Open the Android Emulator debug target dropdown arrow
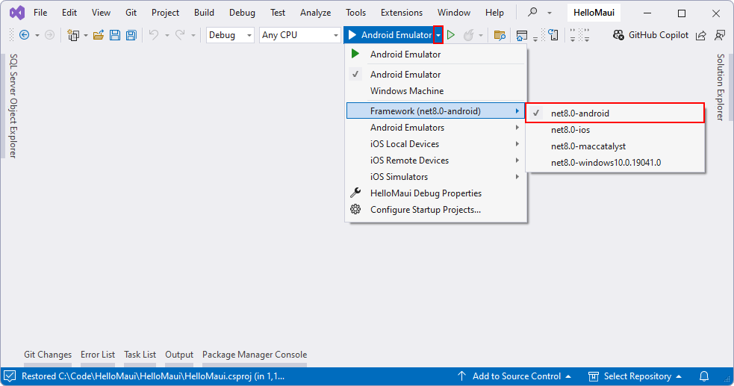The image size is (734, 386). pyautogui.click(x=438, y=35)
